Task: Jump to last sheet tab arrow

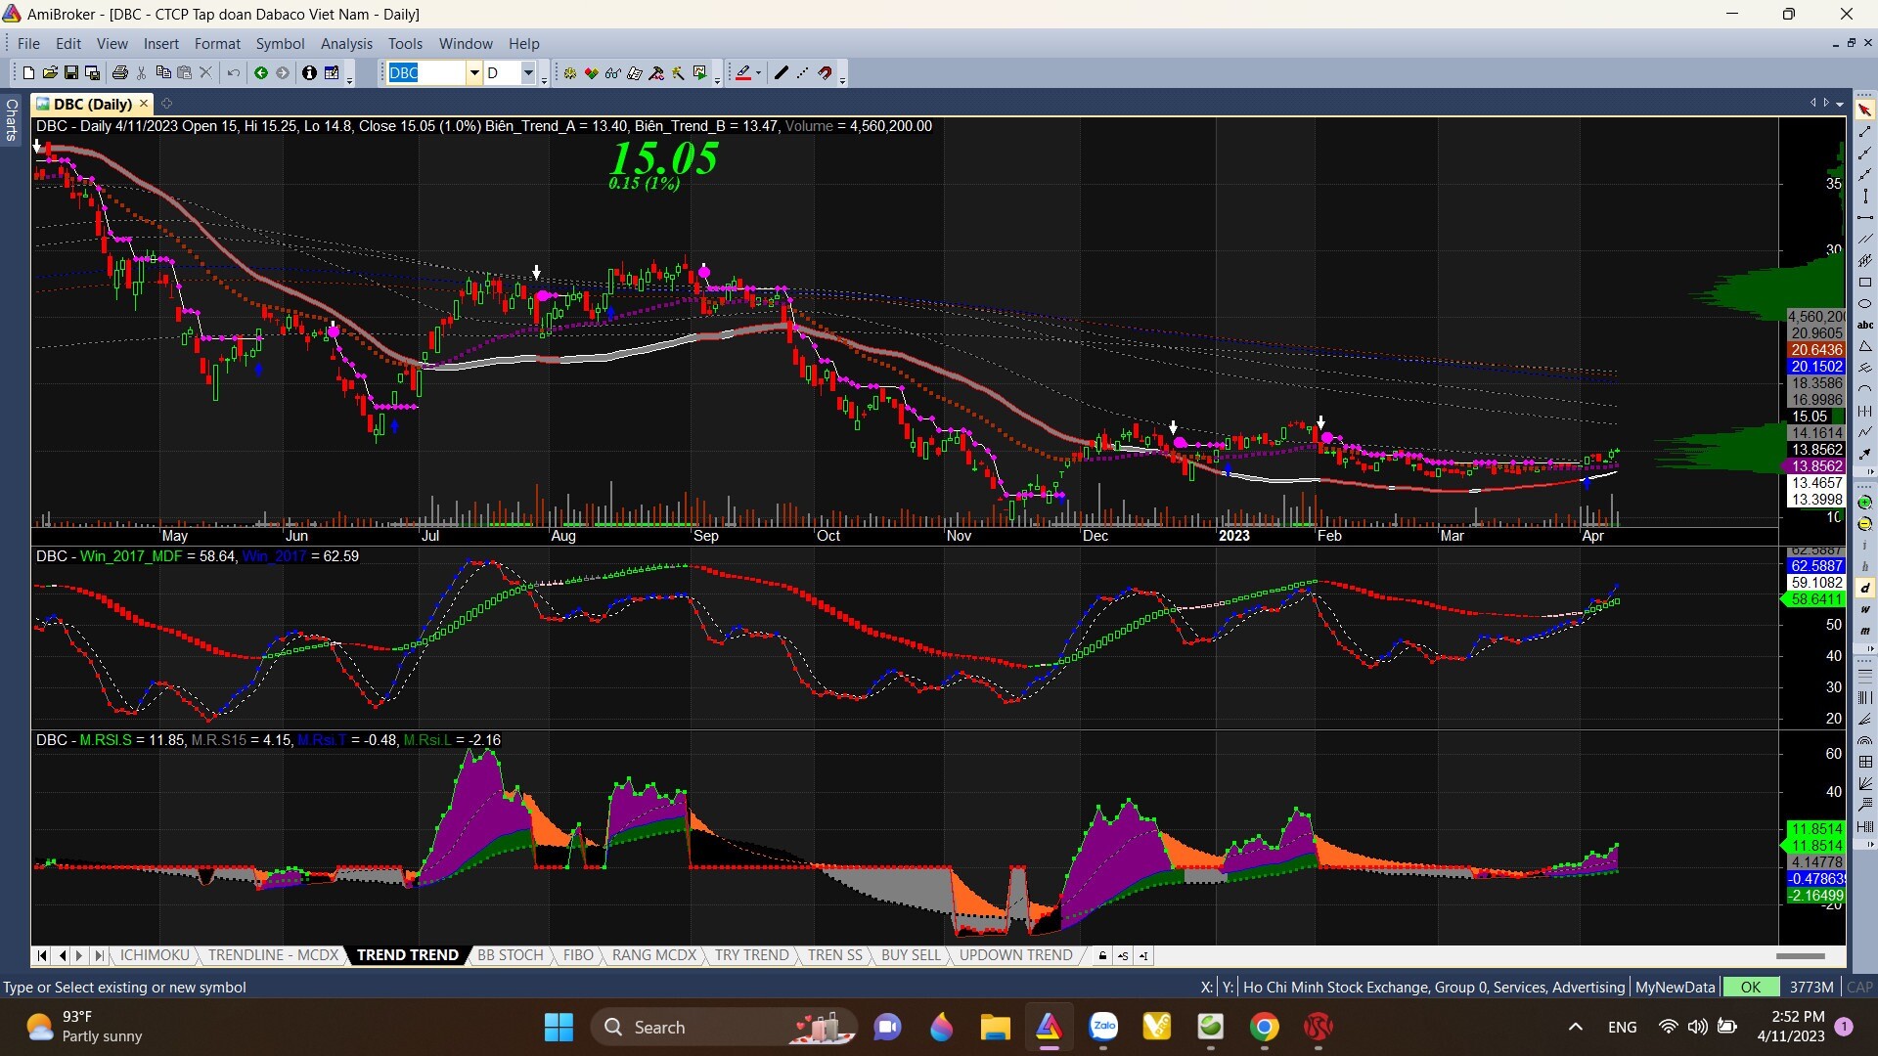Action: point(99,955)
